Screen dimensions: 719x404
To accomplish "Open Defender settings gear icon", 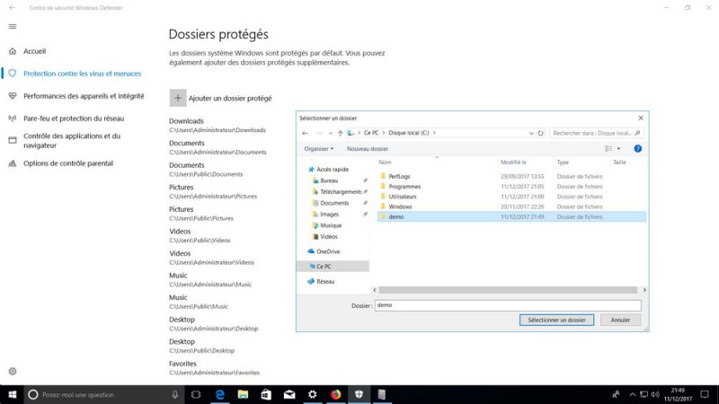I will [x=13, y=372].
